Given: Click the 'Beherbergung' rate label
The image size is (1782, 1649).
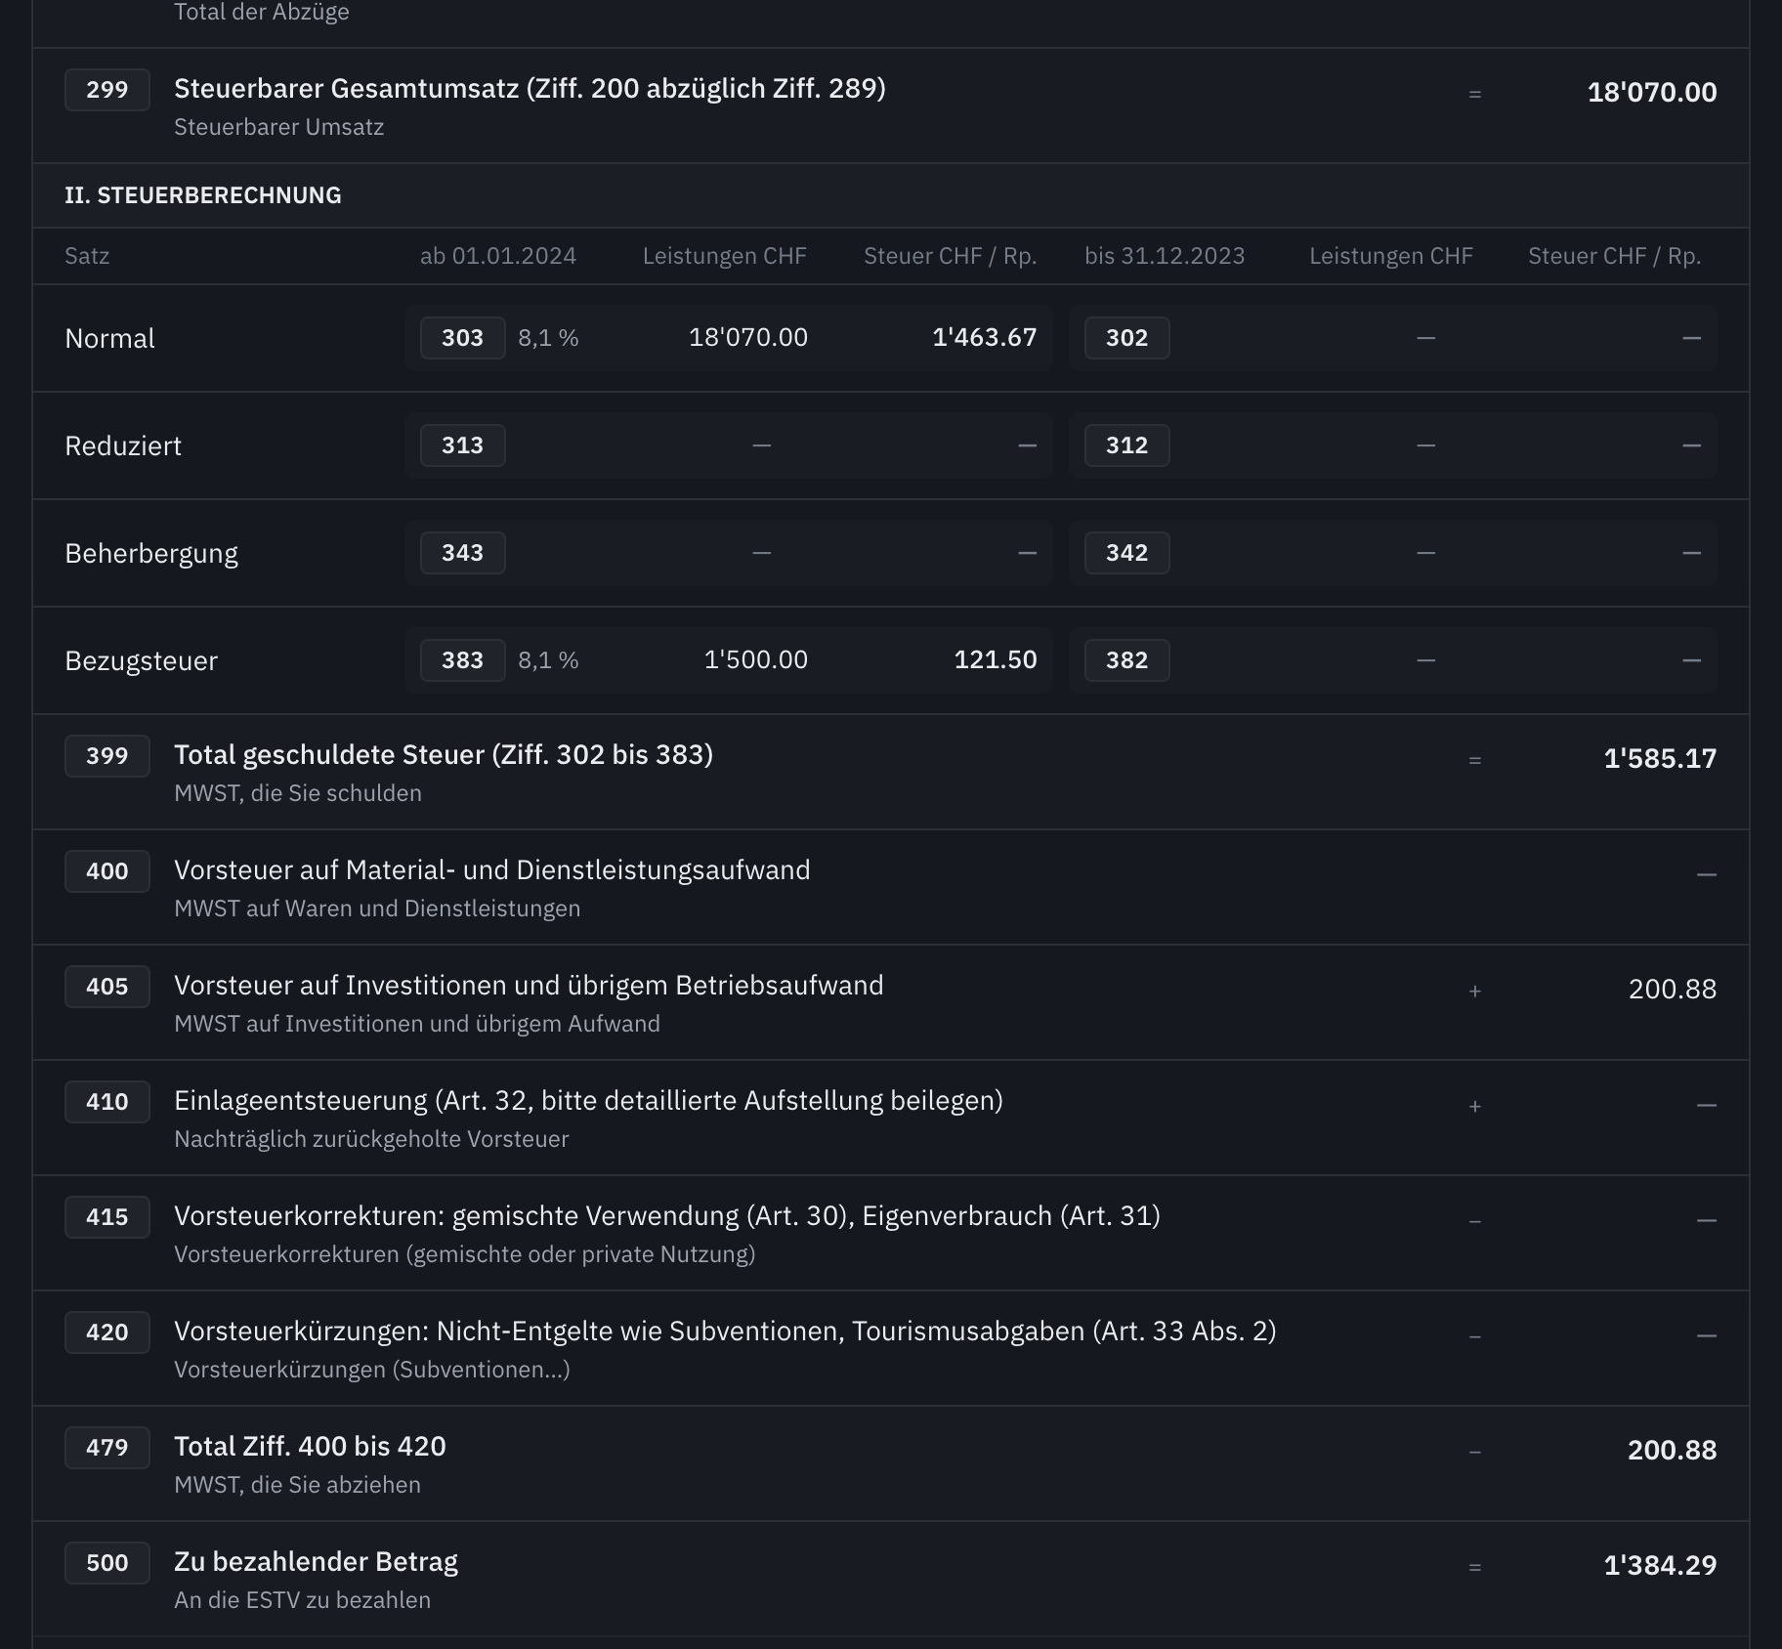Looking at the screenshot, I should [151, 554].
